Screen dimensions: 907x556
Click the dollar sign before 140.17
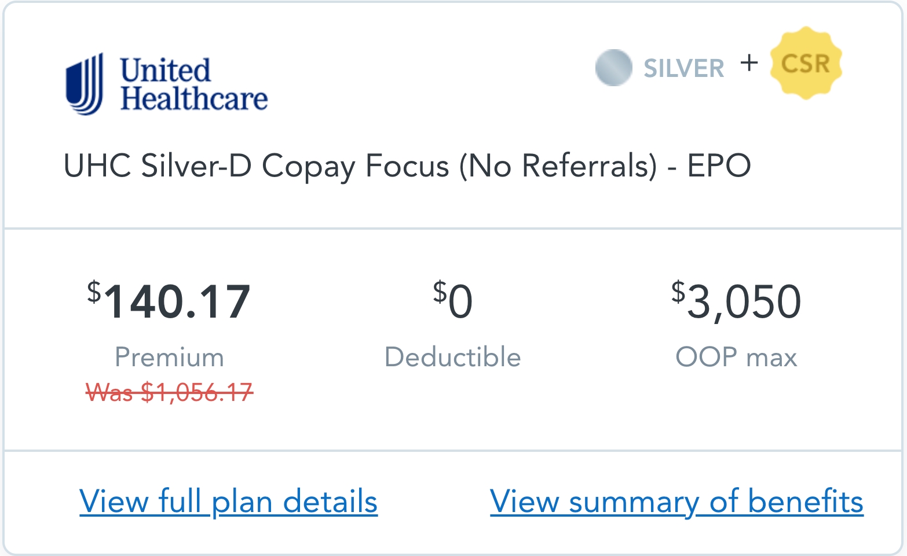[94, 292]
